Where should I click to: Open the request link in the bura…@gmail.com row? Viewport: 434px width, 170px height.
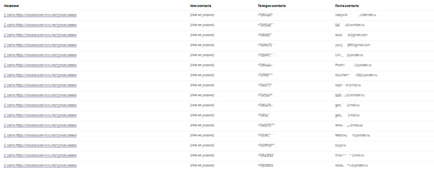click(x=40, y=35)
